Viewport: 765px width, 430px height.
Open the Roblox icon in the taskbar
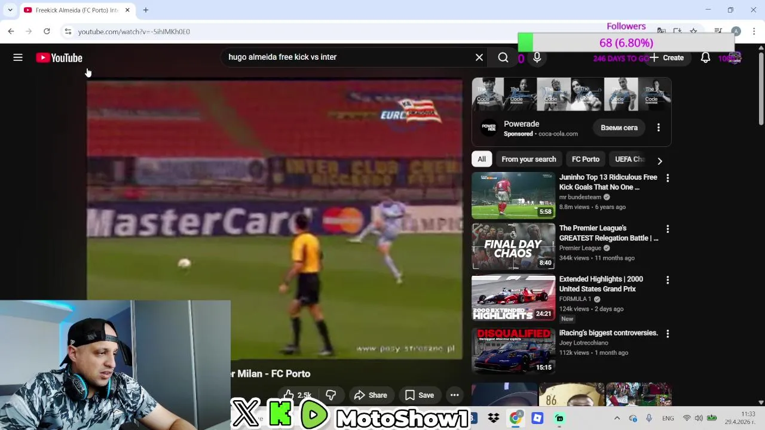click(x=537, y=418)
